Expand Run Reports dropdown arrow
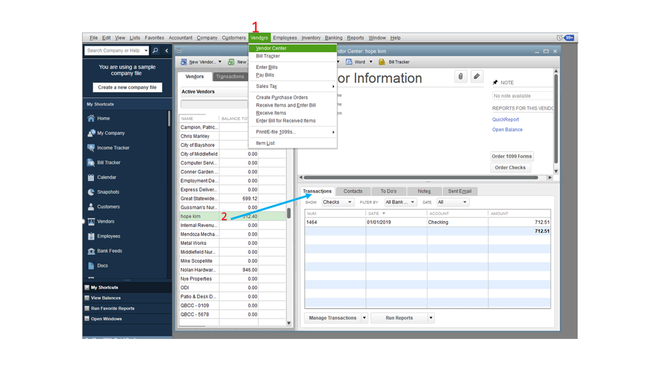Screen dimensions: 661x372 point(431,318)
